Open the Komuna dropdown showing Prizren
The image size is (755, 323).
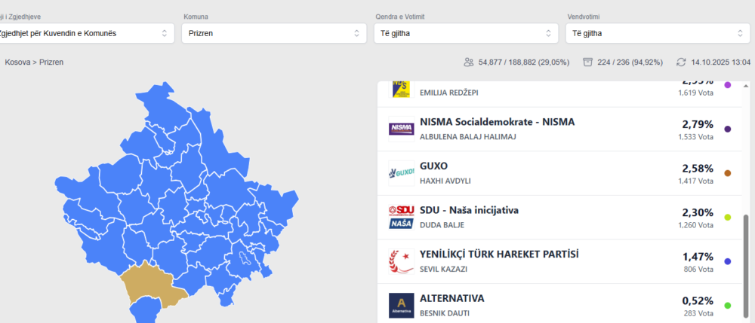(x=274, y=33)
